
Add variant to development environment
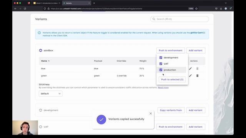(x=196, y=110)
